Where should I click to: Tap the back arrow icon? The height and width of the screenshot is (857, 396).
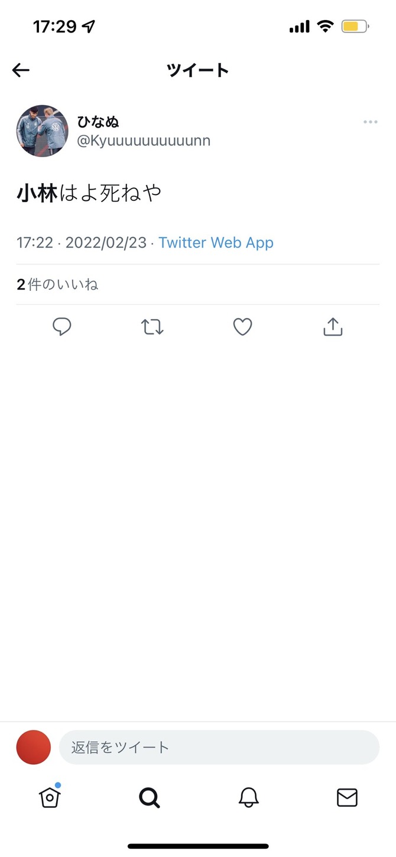click(21, 70)
